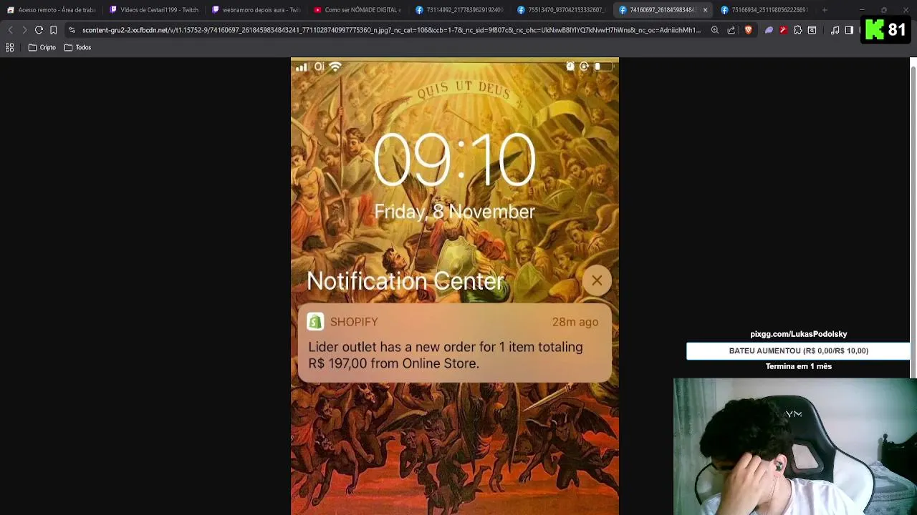917x515 pixels.
Task: Click the phone signal bars icon
Action: point(302,67)
